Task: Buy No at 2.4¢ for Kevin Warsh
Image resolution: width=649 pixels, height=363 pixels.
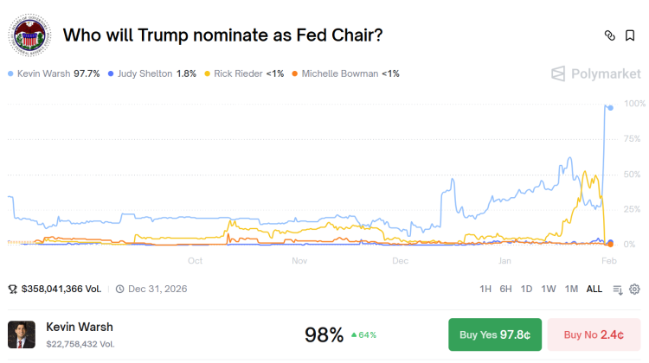Action: pos(594,334)
